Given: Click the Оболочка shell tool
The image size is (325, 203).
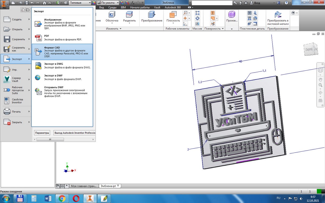Looking at the screenshot, I should click(112, 17).
